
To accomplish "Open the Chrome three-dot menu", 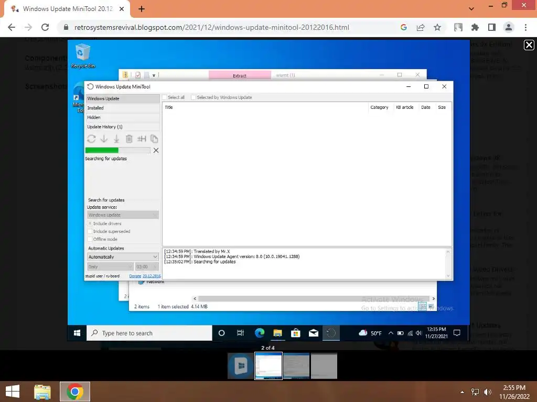I will coord(525,27).
